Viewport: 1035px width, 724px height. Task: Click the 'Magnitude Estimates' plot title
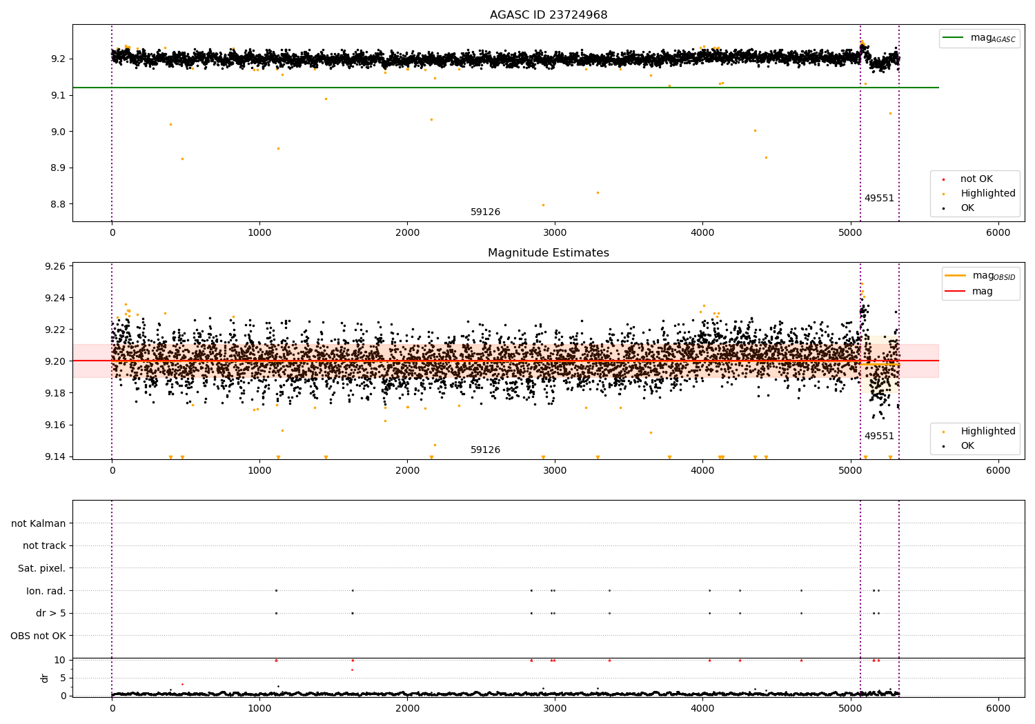click(x=549, y=253)
